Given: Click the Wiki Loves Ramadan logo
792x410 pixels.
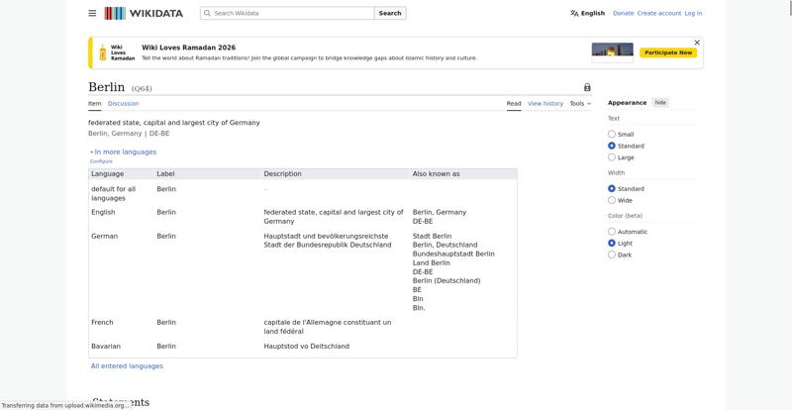Looking at the screenshot, I should tap(116, 52).
